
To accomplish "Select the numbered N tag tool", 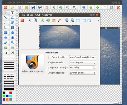I will (12, 38).
